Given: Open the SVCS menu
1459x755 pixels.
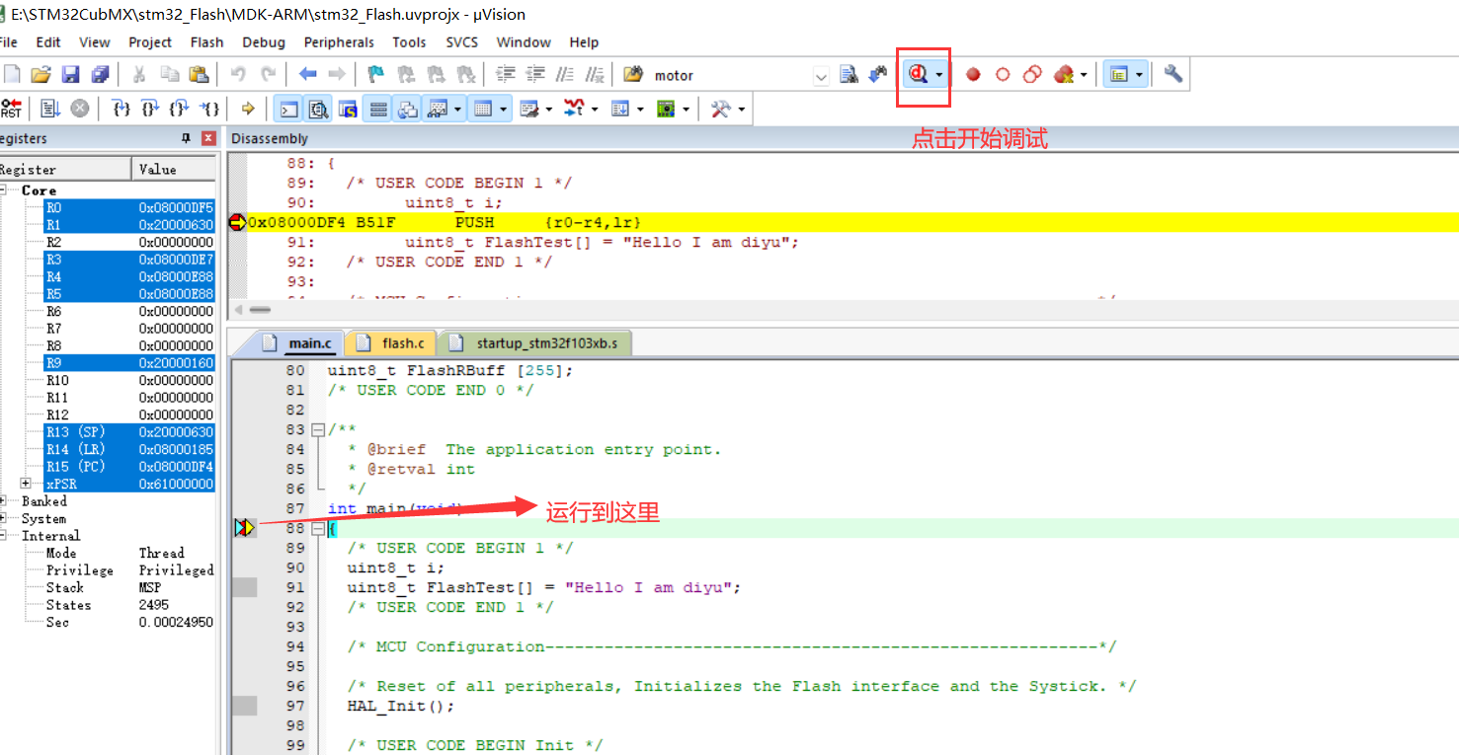Looking at the screenshot, I should coord(461,42).
